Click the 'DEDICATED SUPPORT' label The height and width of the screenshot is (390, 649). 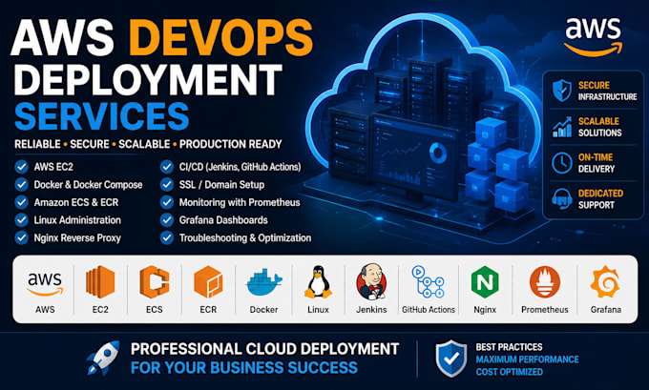point(600,199)
